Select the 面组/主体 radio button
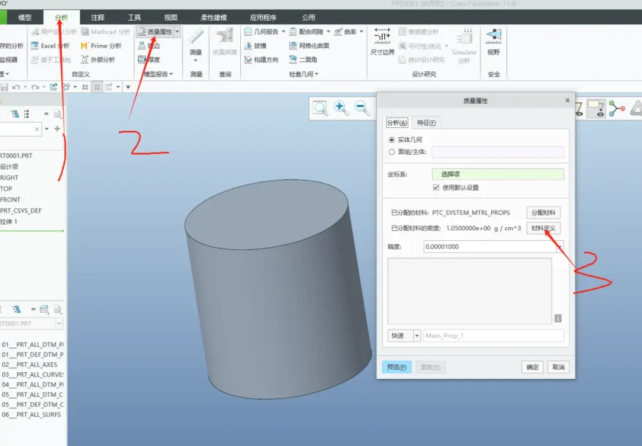Screen dimensions: 642x446 point(391,152)
